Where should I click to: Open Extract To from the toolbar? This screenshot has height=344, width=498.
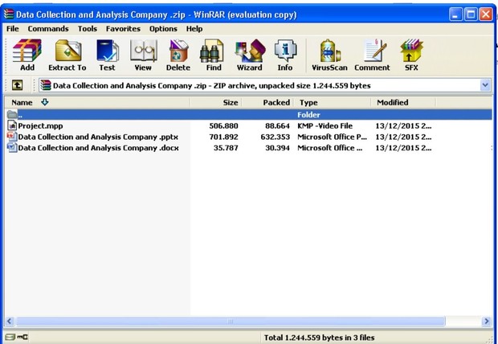pos(67,55)
